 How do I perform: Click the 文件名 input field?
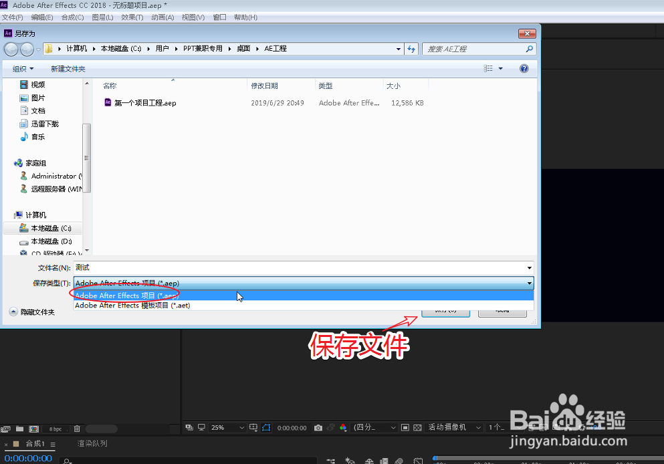point(299,267)
